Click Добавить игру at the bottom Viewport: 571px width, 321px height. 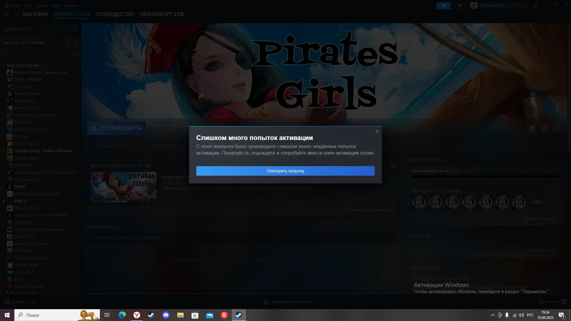point(20,302)
